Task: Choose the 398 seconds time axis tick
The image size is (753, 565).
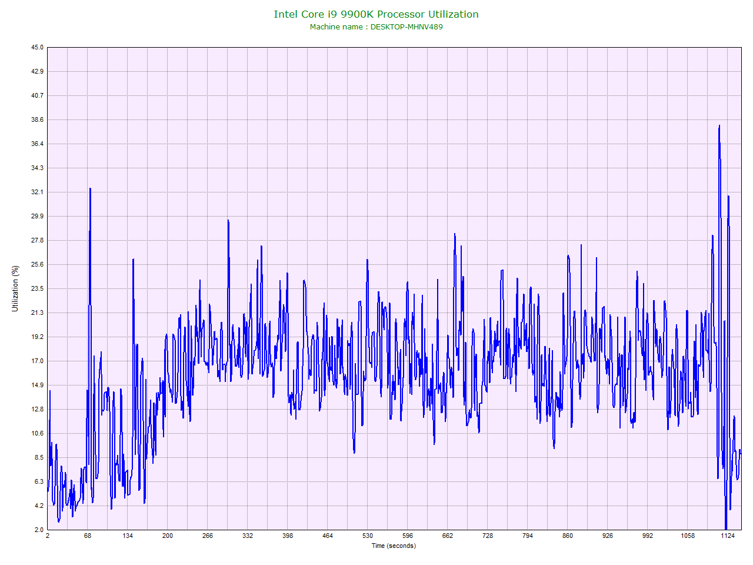Action: click(288, 536)
